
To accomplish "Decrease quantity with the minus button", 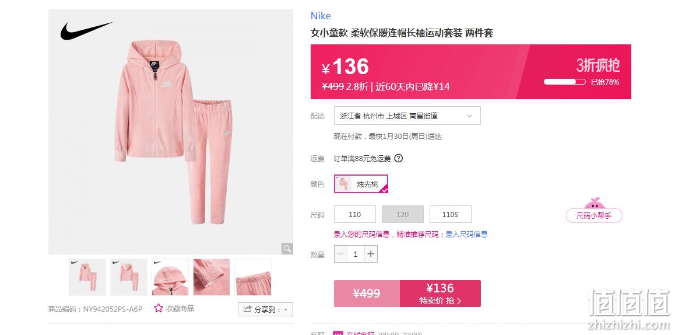I will coord(340,254).
